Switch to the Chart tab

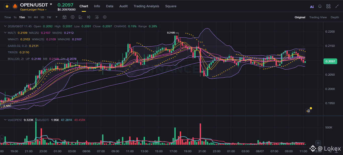pos(84,6)
